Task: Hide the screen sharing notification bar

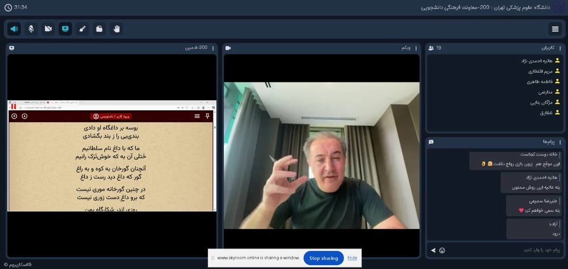Action: tap(352, 258)
